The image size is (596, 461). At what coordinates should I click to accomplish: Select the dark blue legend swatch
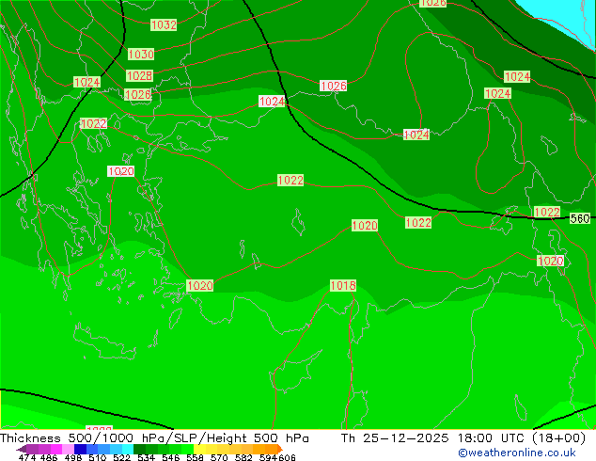pos(80,449)
